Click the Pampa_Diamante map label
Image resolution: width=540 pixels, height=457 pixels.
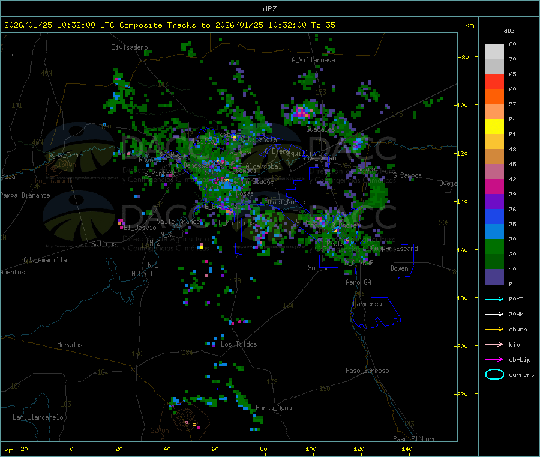coord(25,195)
